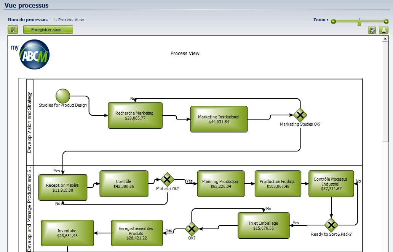Click the 1. Process View name text

[69, 20]
